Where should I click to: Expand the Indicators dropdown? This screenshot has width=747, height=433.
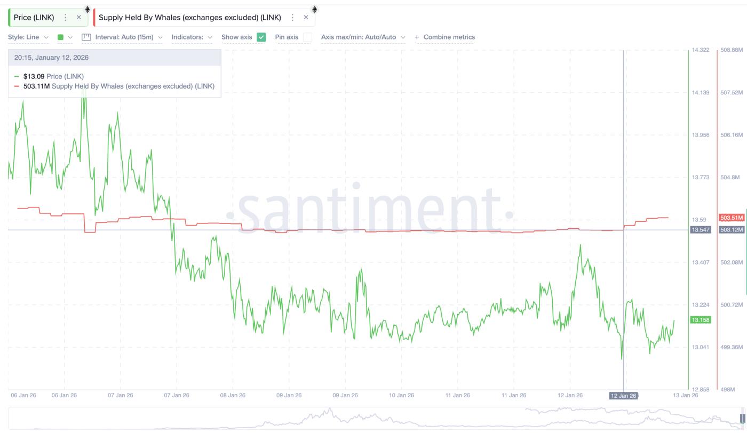point(192,37)
